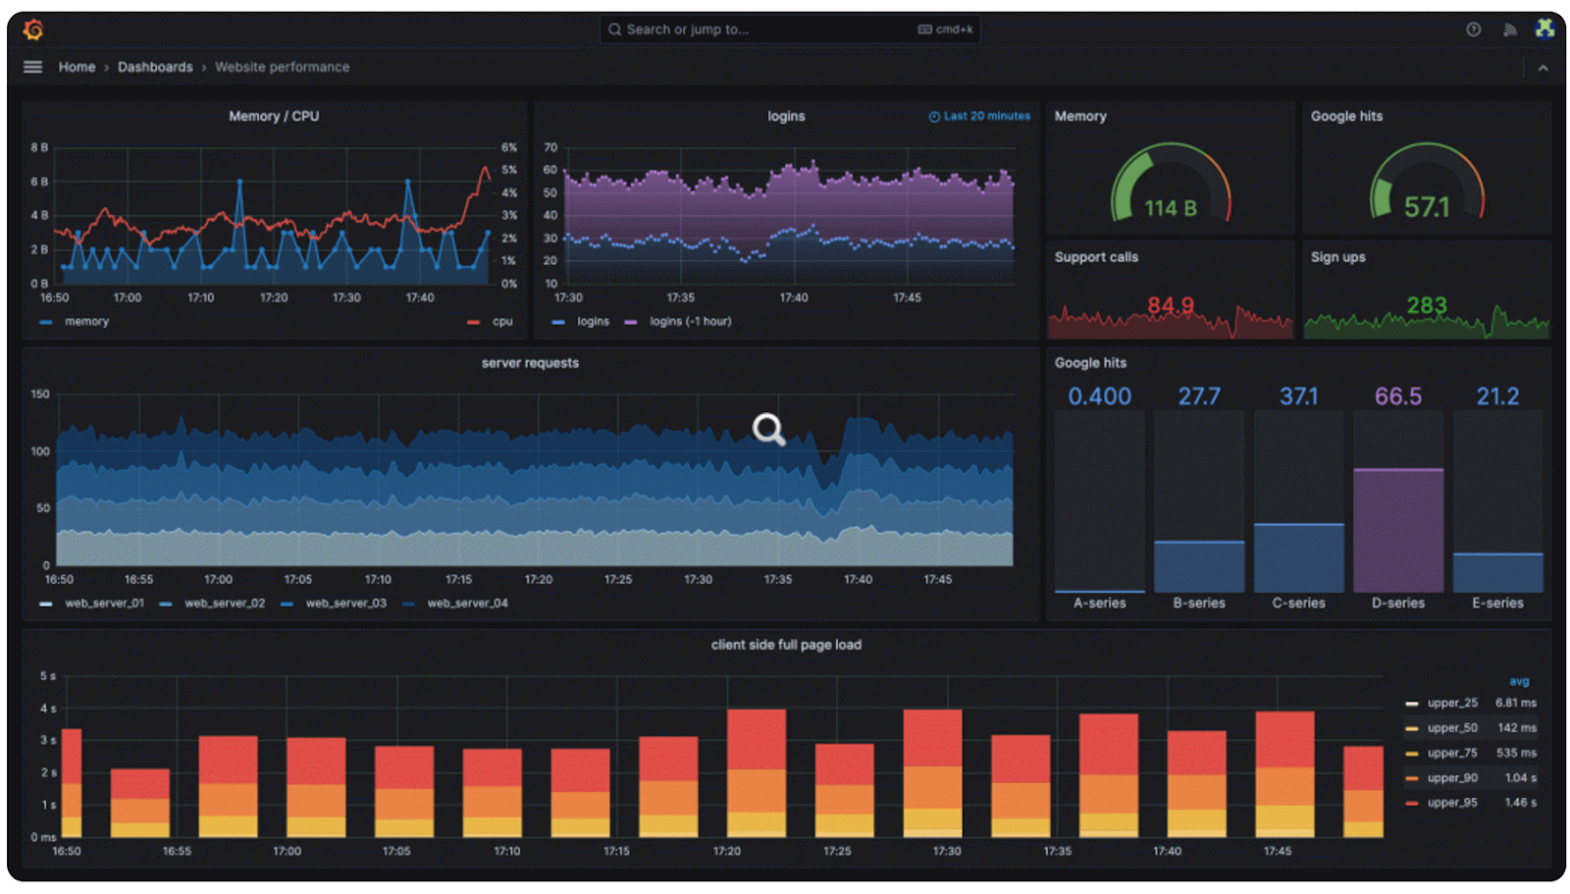Click the help question-mark icon

click(1473, 29)
